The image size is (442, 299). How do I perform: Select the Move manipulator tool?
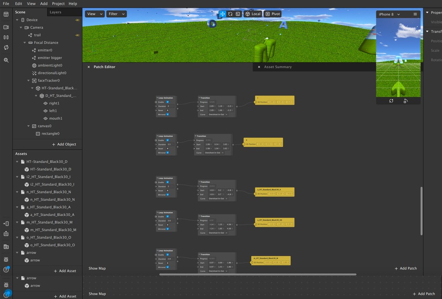pos(222,14)
